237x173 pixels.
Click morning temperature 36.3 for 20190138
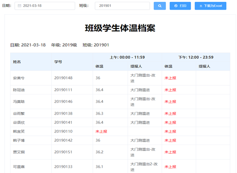(x=100, y=113)
